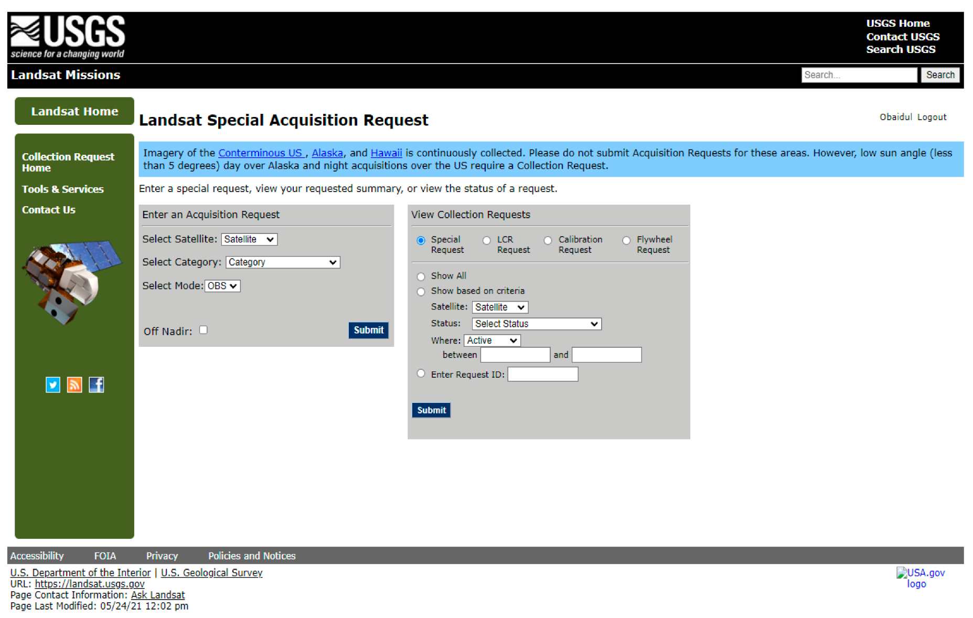The height and width of the screenshot is (618, 973).
Task: Open Tools & Services sidebar menu
Action: [63, 189]
